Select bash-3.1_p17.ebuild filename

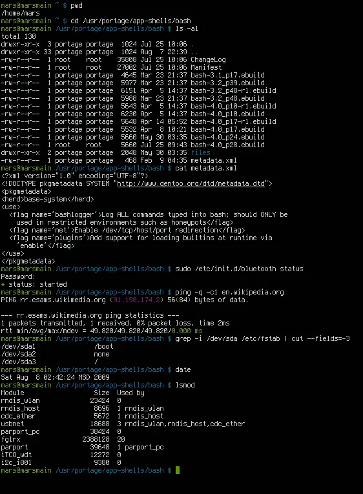[x=227, y=75]
